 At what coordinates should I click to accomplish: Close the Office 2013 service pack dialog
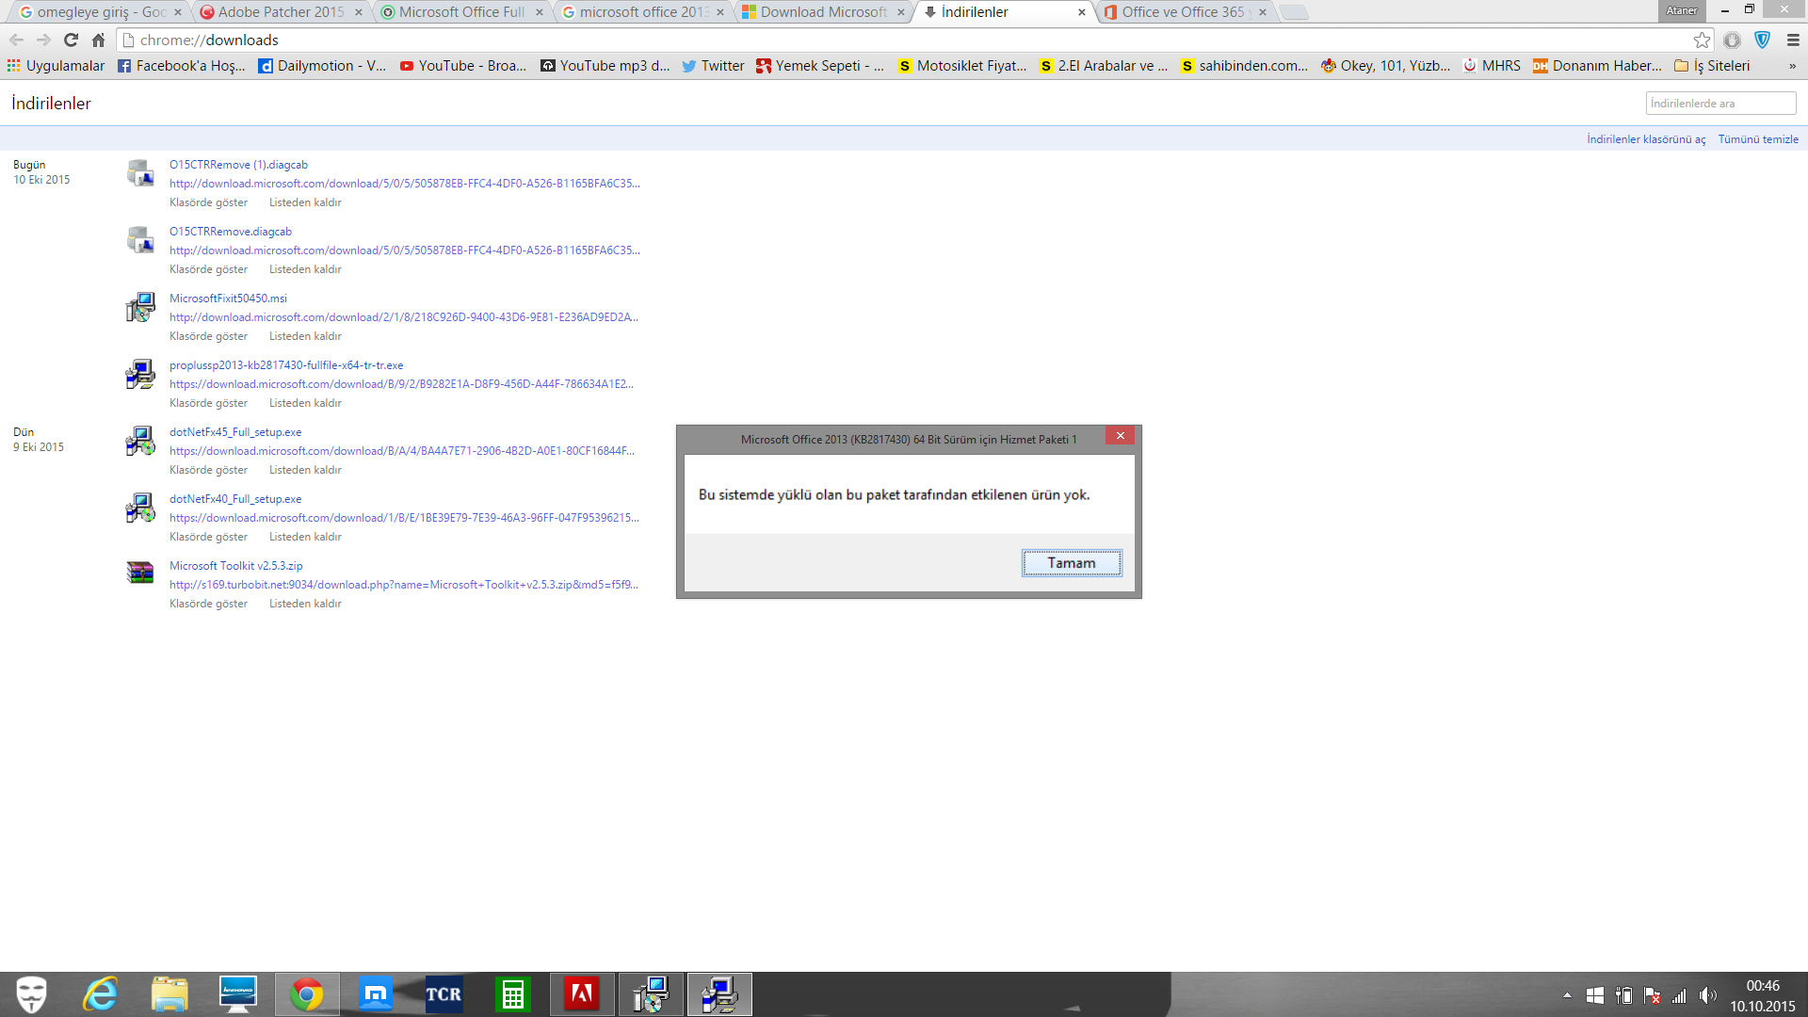tap(1120, 435)
